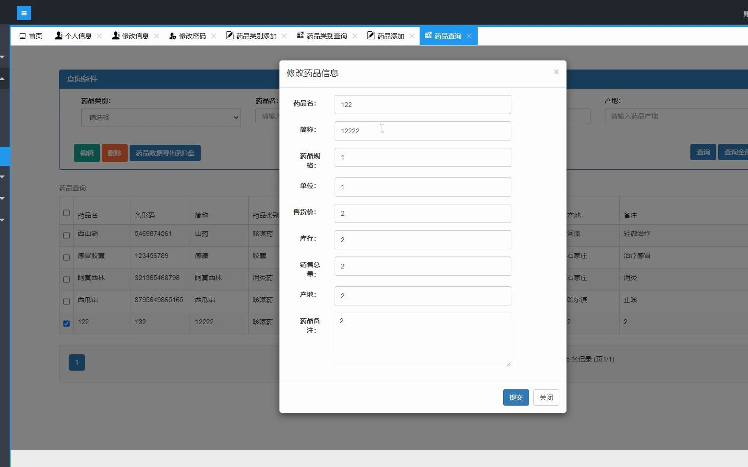This screenshot has width=748, height=467.
Task: Click 药品数据导出到D盘 export button
Action: 165,153
